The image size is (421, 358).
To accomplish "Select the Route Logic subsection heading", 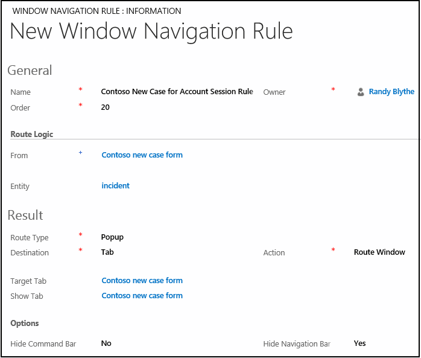I will (x=32, y=134).
